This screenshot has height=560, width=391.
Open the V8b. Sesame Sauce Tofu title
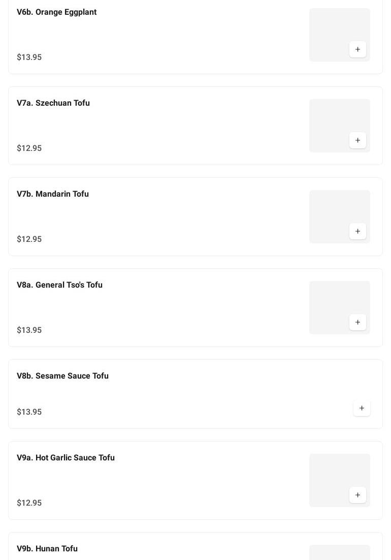(62, 376)
